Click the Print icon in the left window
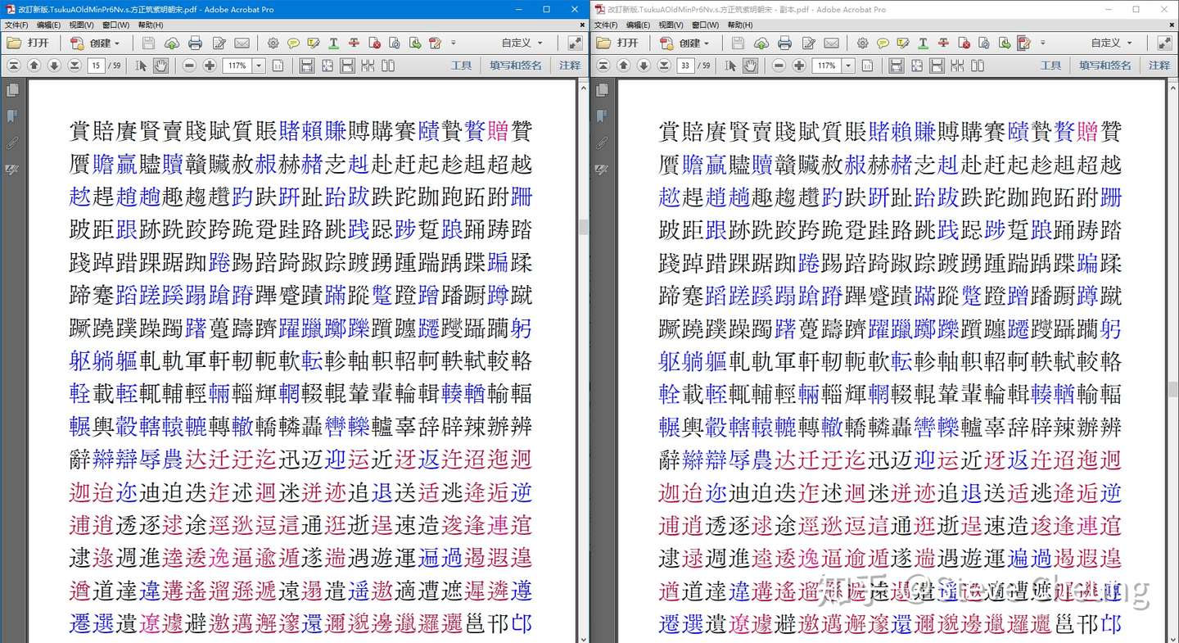 coord(195,43)
